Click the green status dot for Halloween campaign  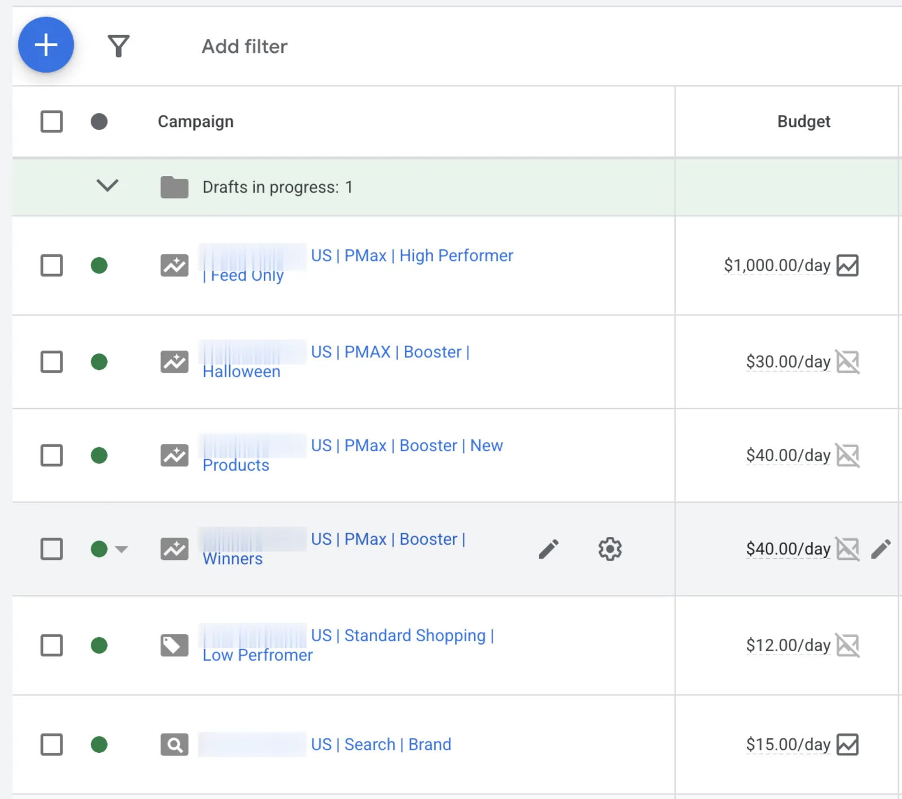coord(99,361)
